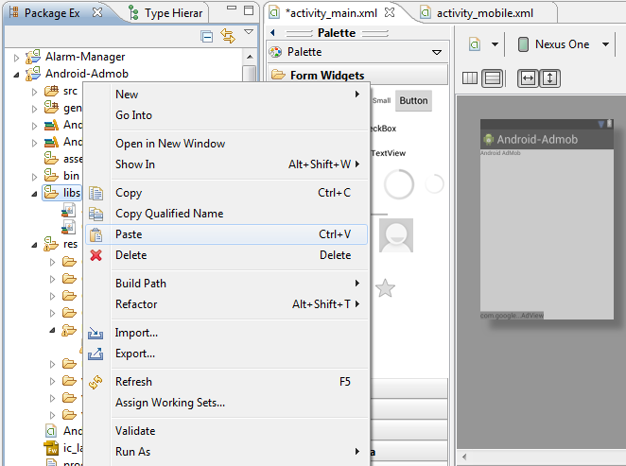Minimize the Package Explorer view
This screenshot has height=466, width=626.
(232, 8)
